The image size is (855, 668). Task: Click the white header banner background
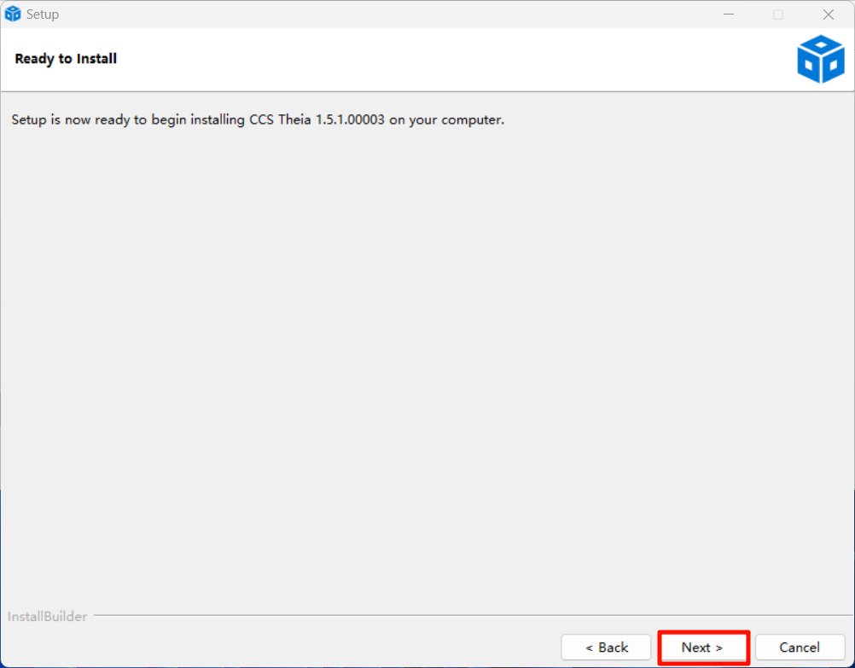(427, 59)
